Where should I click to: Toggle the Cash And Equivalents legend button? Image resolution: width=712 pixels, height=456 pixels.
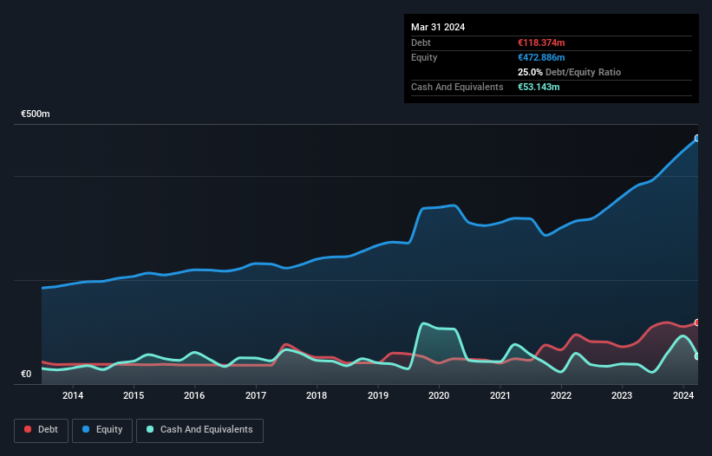coord(199,430)
